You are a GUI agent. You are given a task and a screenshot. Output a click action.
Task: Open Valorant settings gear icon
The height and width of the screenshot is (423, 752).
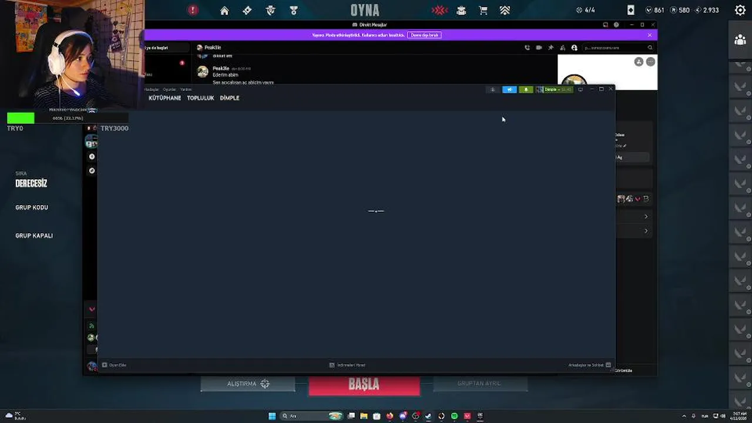pyautogui.click(x=740, y=10)
